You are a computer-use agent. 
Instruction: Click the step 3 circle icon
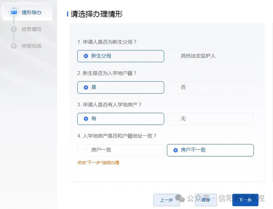coord(14,29)
